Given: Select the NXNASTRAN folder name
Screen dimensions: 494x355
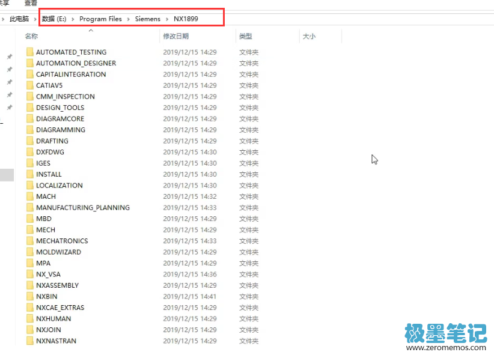Looking at the screenshot, I should [56, 341].
